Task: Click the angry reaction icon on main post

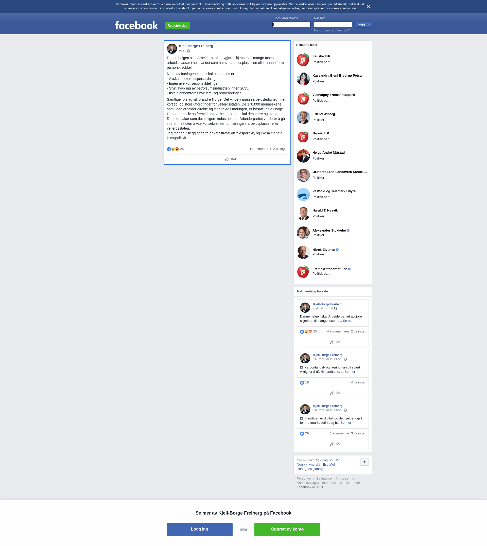Action: click(x=177, y=149)
